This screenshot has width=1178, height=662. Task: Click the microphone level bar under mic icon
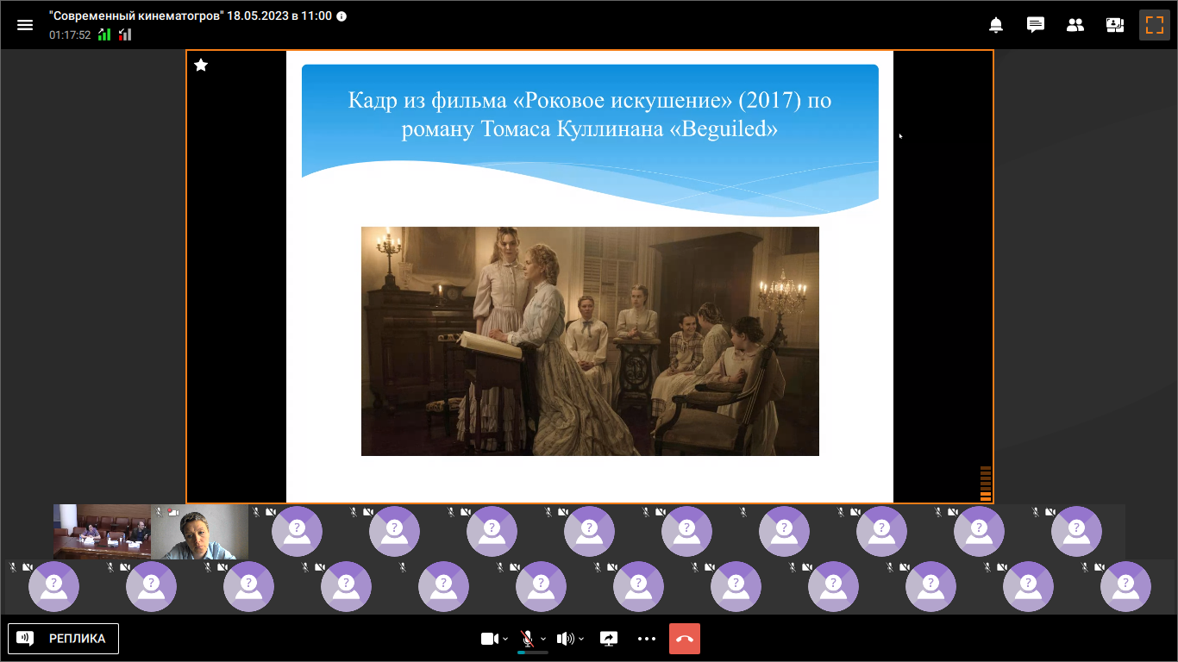(532, 653)
